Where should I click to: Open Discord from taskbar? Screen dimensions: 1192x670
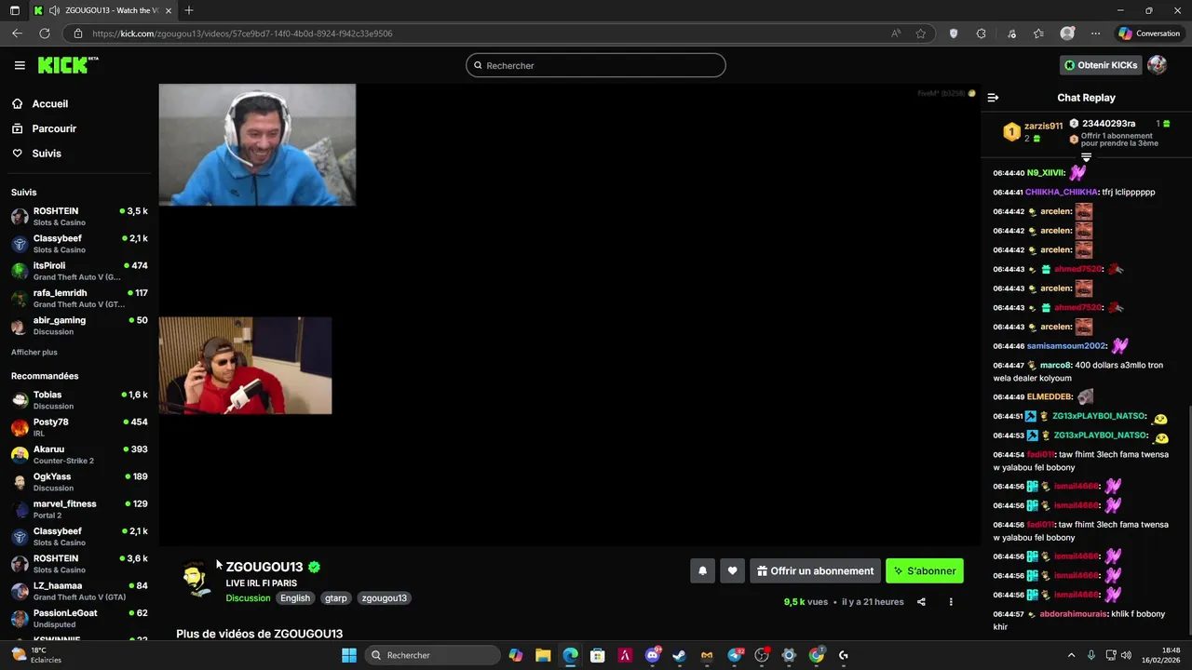(652, 655)
